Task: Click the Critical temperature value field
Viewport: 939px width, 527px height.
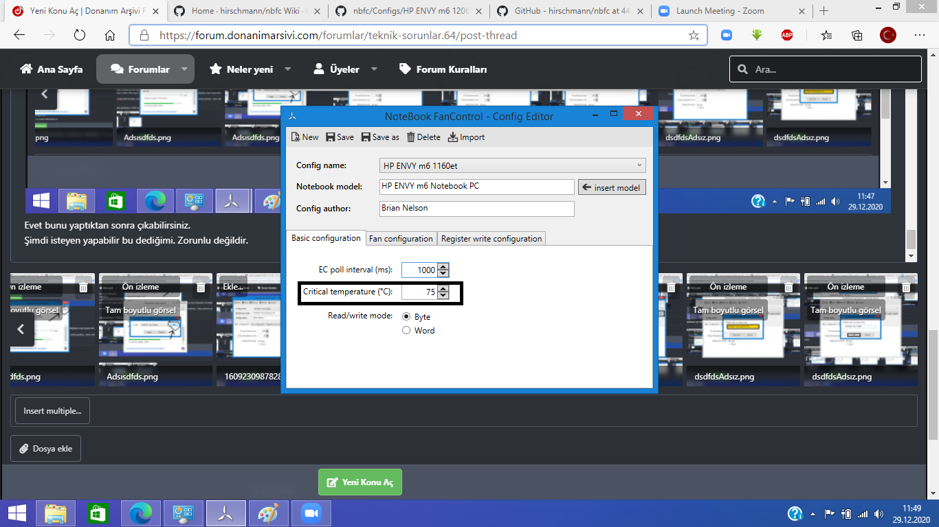Action: 419,292
